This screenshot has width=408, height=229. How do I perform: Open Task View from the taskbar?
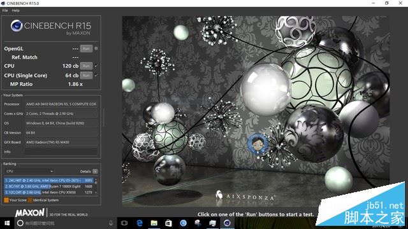tap(124, 223)
